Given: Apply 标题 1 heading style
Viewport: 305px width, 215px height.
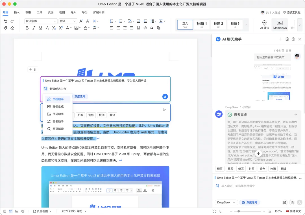Looking at the screenshot, I should pyautogui.click(x=202, y=25).
